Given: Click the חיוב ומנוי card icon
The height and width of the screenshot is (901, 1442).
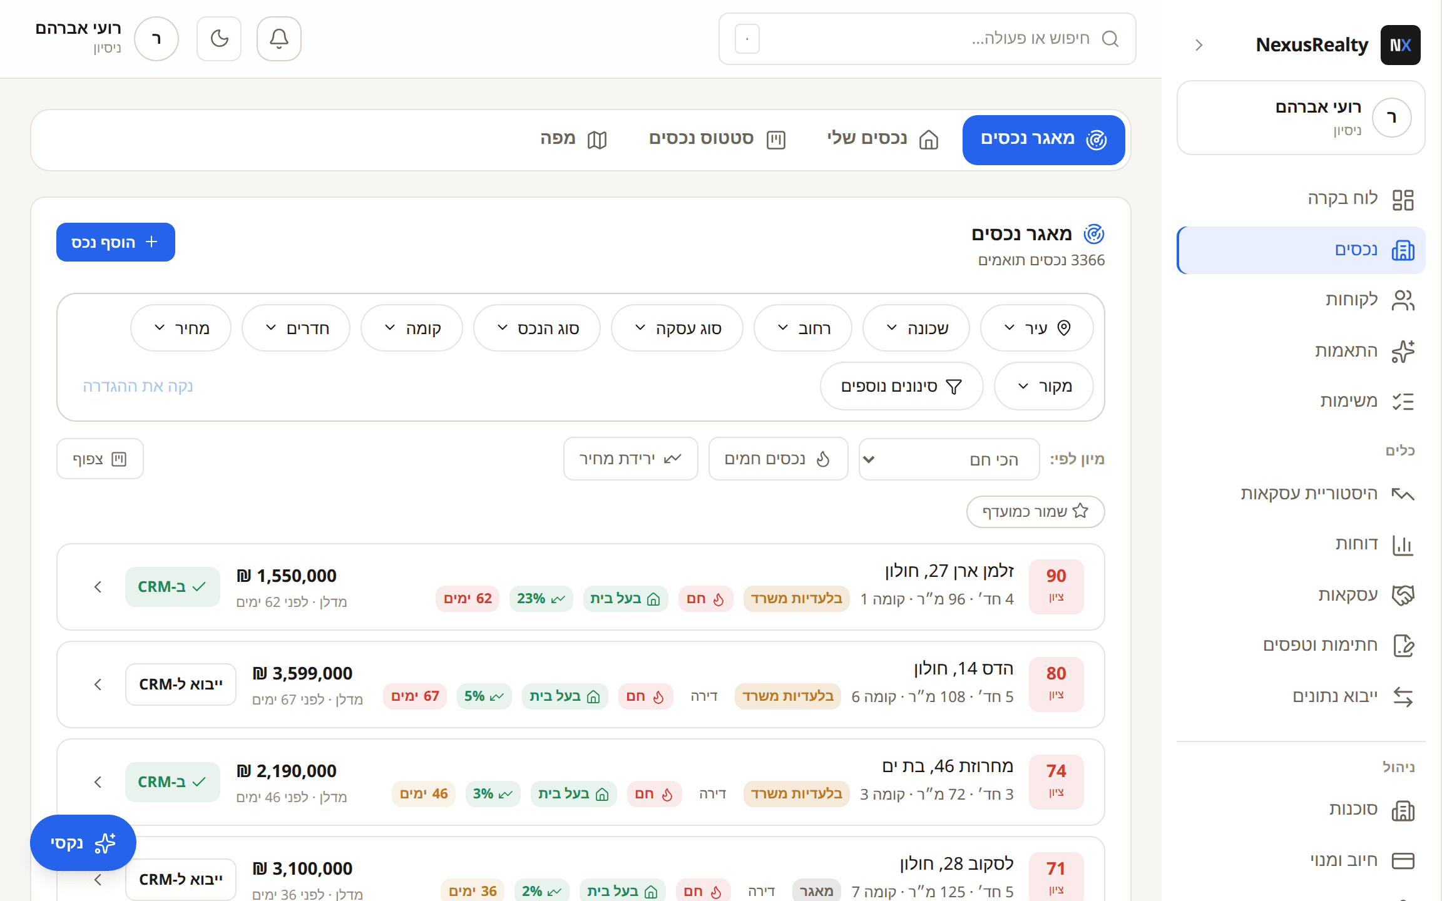Looking at the screenshot, I should pyautogui.click(x=1403, y=861).
